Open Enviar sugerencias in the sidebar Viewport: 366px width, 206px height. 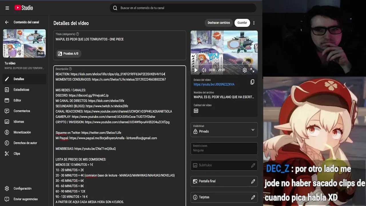coord(24,199)
